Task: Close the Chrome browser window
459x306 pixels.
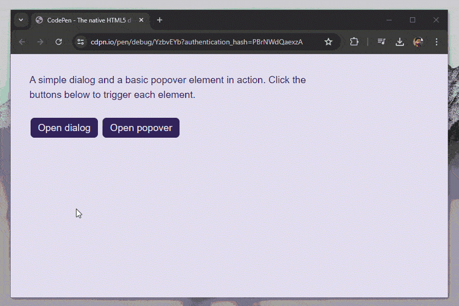Action: 436,20
